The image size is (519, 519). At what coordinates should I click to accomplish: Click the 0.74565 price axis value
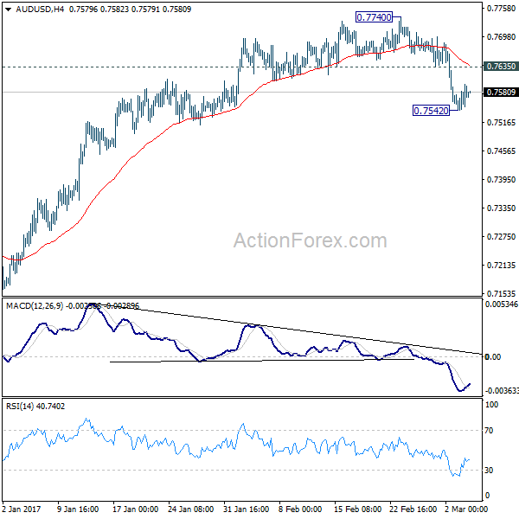coord(501,151)
